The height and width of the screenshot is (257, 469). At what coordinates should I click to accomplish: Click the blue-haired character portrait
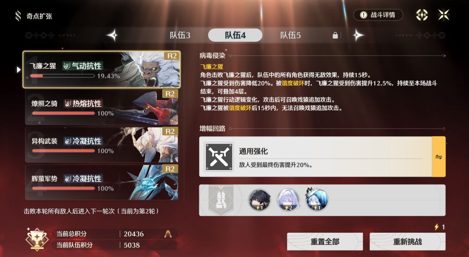[x=317, y=200]
